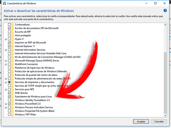Close the Características de Windows dialog
Viewport: 171px width, 128px height.
click(x=165, y=3)
